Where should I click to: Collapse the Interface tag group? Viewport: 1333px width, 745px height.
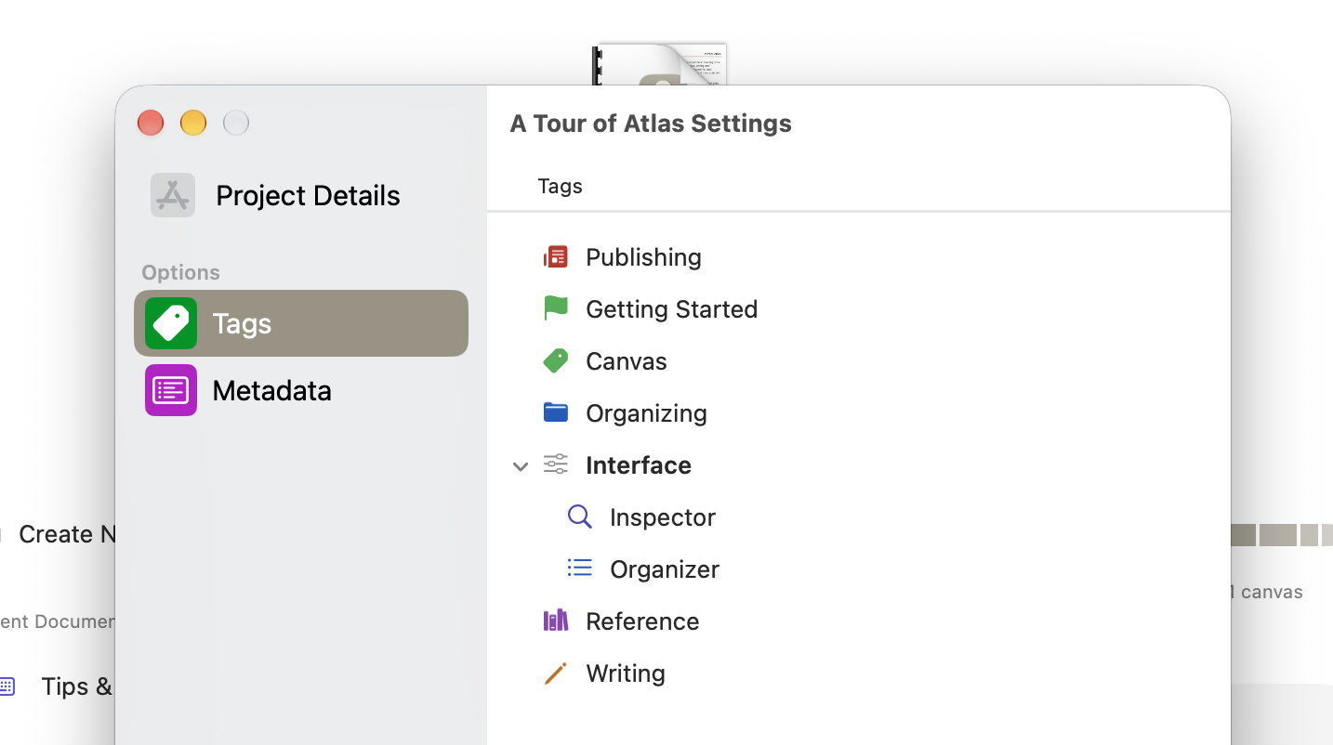(x=521, y=465)
